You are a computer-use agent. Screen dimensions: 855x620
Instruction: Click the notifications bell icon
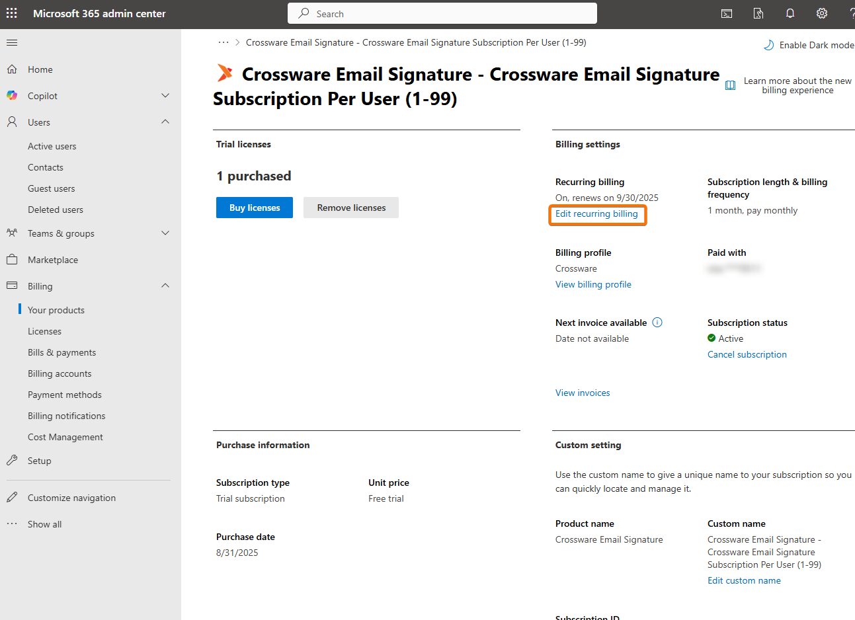(790, 13)
